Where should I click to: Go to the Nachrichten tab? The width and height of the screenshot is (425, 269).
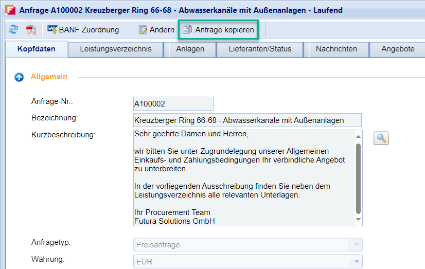pyautogui.click(x=337, y=49)
